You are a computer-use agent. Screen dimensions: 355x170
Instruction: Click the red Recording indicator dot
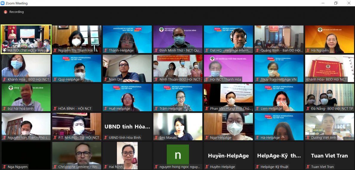coord(5,12)
